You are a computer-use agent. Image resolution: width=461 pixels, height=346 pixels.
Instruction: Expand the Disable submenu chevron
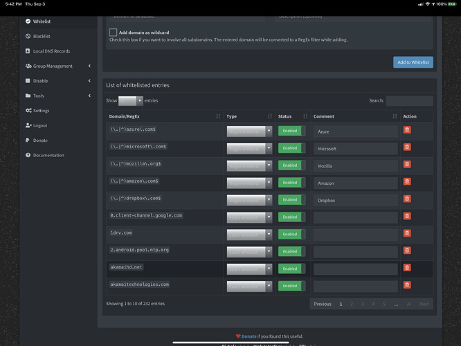[90, 80]
